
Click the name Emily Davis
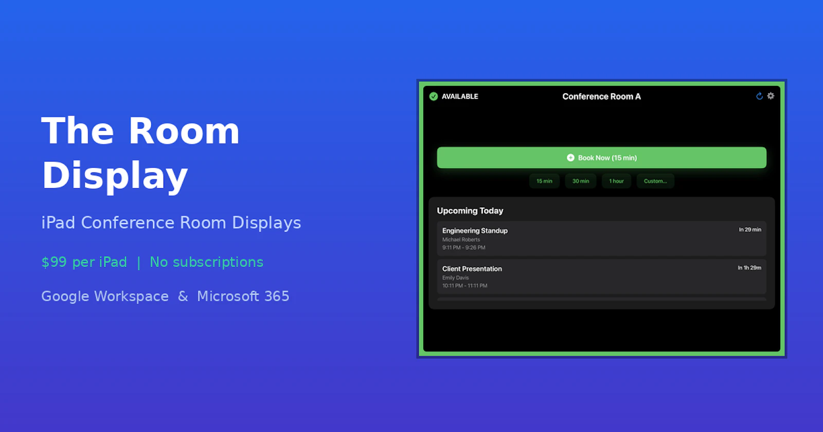455,278
